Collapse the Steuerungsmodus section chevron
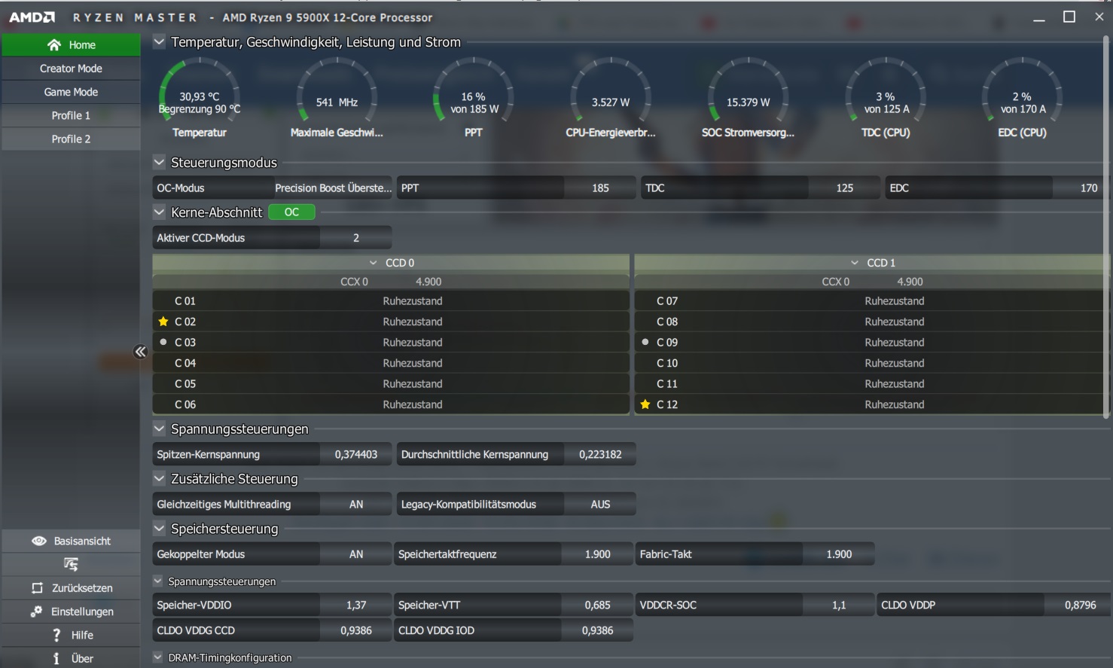1113x668 pixels. [x=159, y=162]
